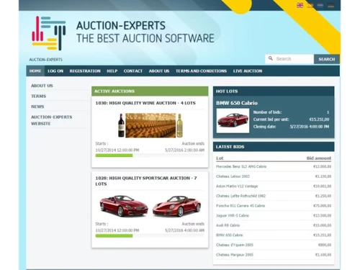Open REGISTRATION in navigation bar
Viewport: 360px width, 270px height.
[x=85, y=71]
